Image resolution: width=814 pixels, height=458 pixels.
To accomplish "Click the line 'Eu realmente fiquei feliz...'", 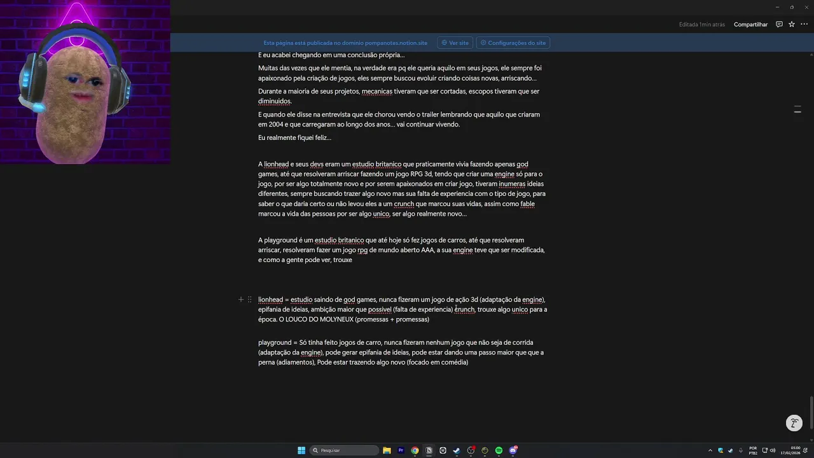I will point(294,137).
